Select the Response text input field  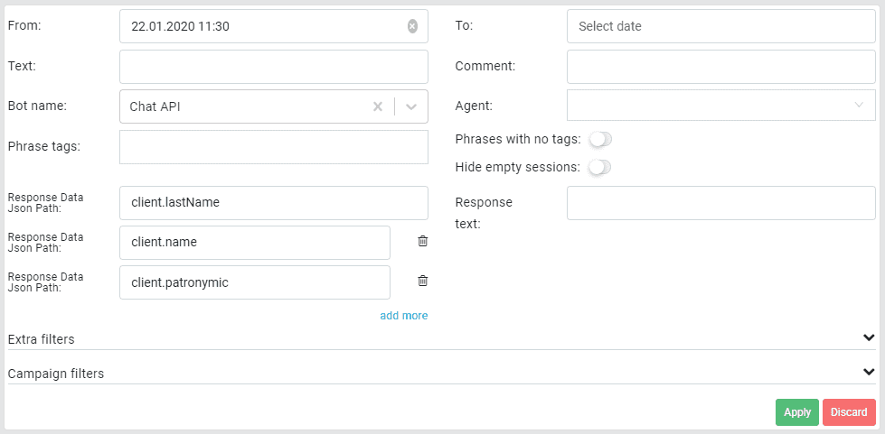[x=720, y=203]
